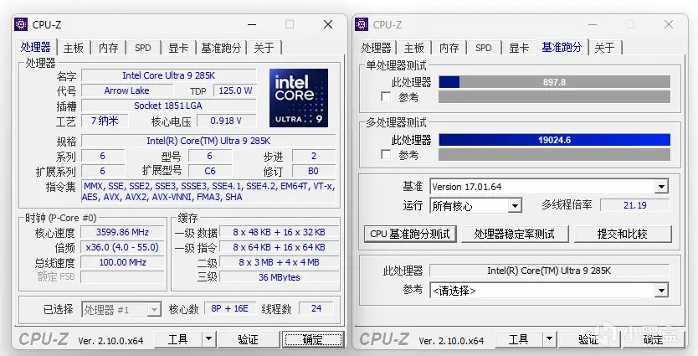Image resolution: width=698 pixels, height=356 pixels.
Task: Close the left CPU-Z window
Action: click(x=328, y=24)
